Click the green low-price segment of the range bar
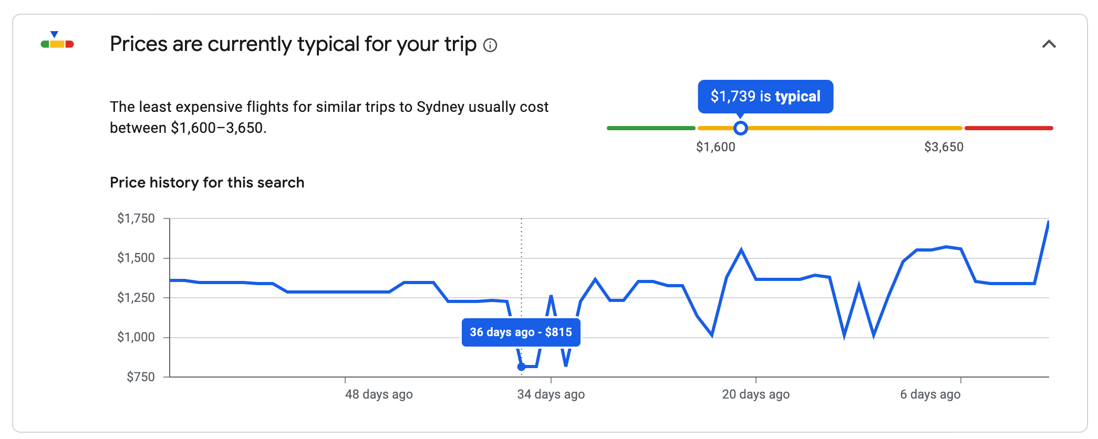The height and width of the screenshot is (439, 1098). [x=651, y=128]
